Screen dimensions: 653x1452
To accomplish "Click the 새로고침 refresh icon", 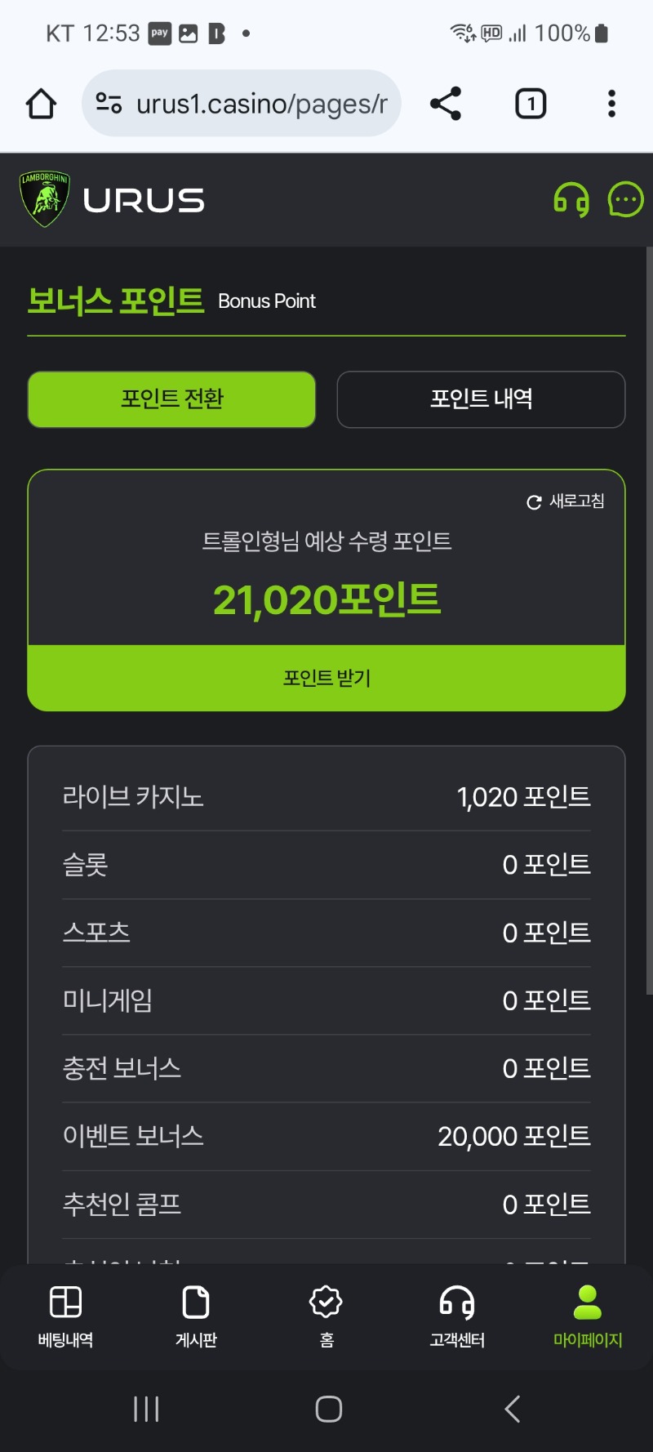I will 535,502.
